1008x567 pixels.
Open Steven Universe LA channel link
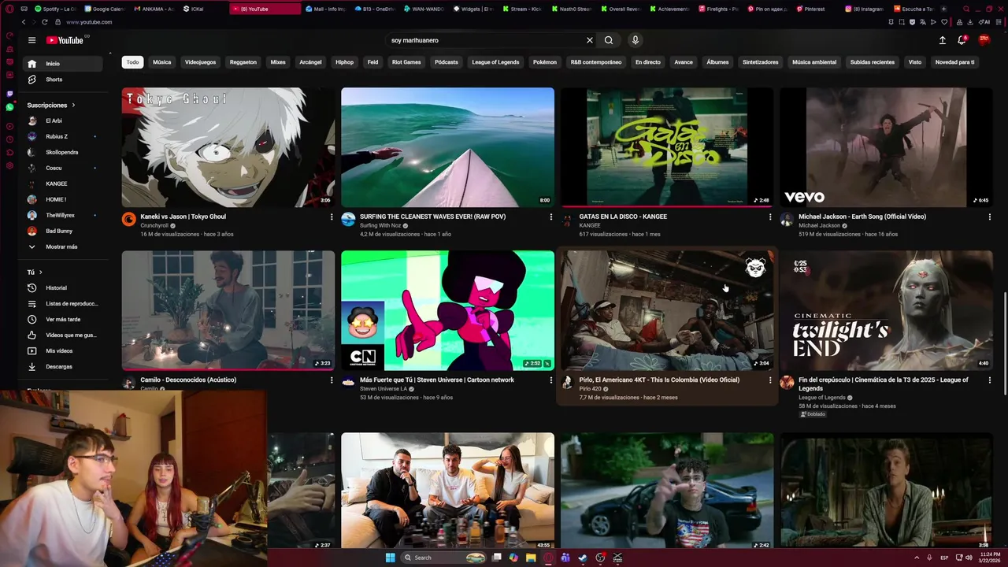pos(384,388)
